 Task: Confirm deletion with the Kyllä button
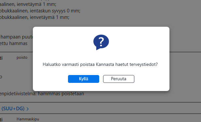[84, 79]
